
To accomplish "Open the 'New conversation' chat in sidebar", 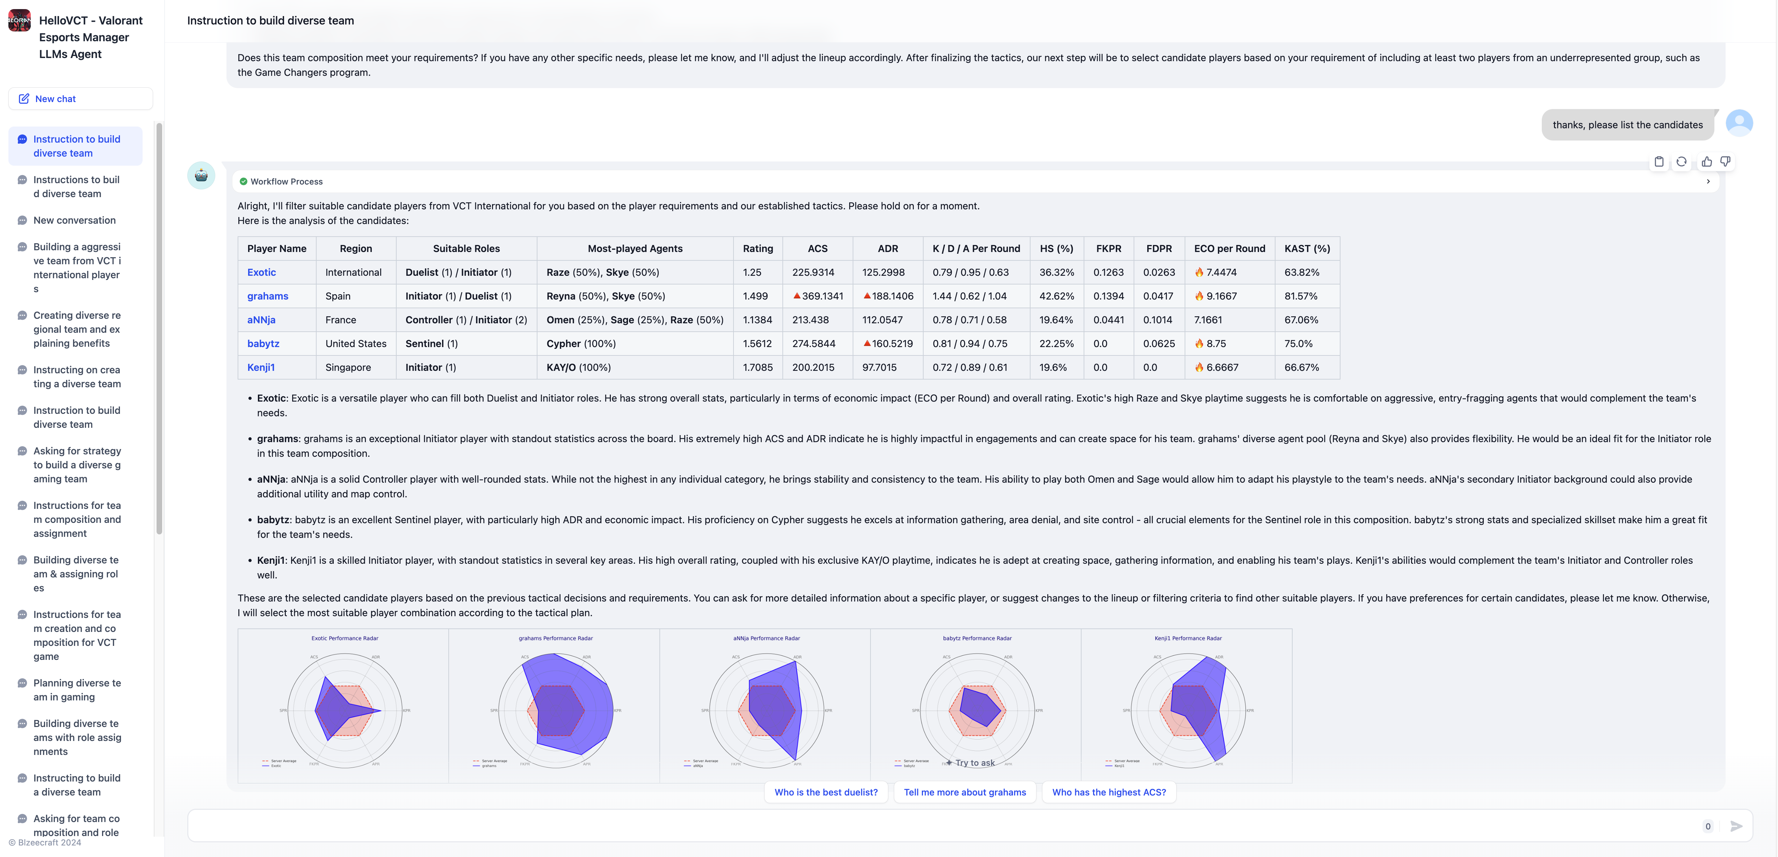I will 74,220.
